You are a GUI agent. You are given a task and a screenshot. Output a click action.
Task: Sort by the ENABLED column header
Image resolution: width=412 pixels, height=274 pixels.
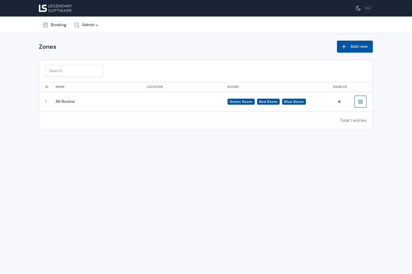[340, 87]
